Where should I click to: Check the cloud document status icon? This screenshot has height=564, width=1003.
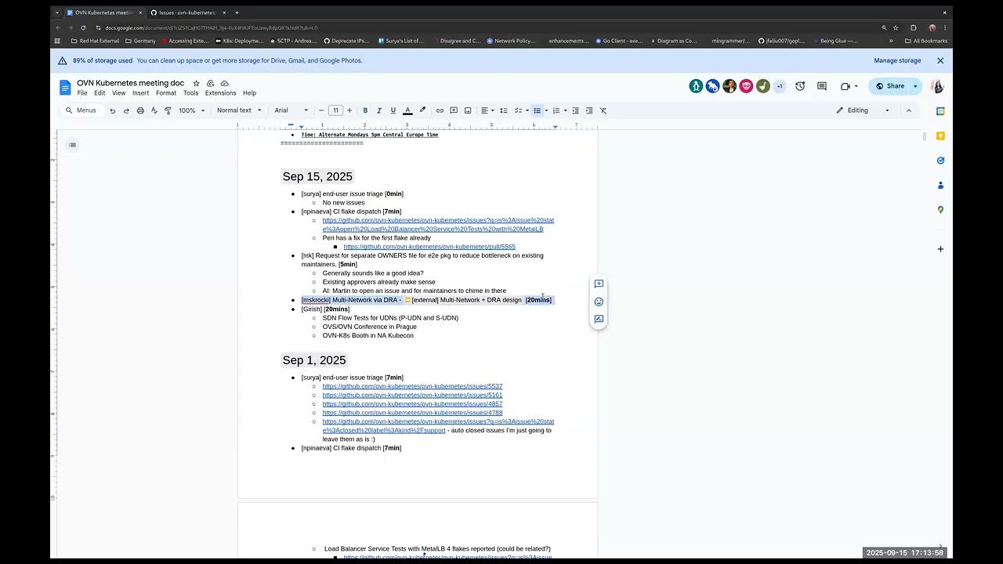225,83
